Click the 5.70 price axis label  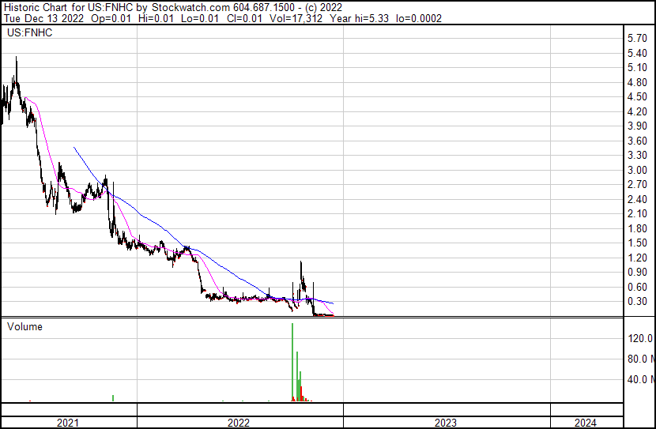pyautogui.click(x=637, y=39)
